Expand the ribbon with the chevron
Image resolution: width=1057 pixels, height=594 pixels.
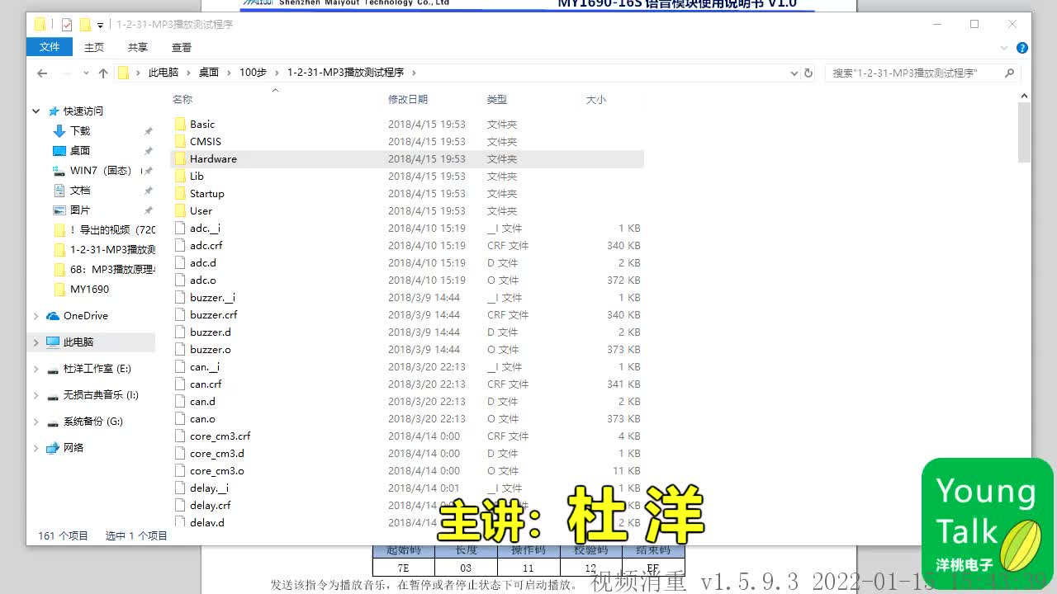coord(1005,48)
